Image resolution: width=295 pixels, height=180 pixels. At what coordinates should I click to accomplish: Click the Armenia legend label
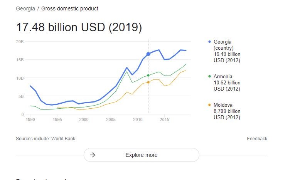(x=223, y=77)
